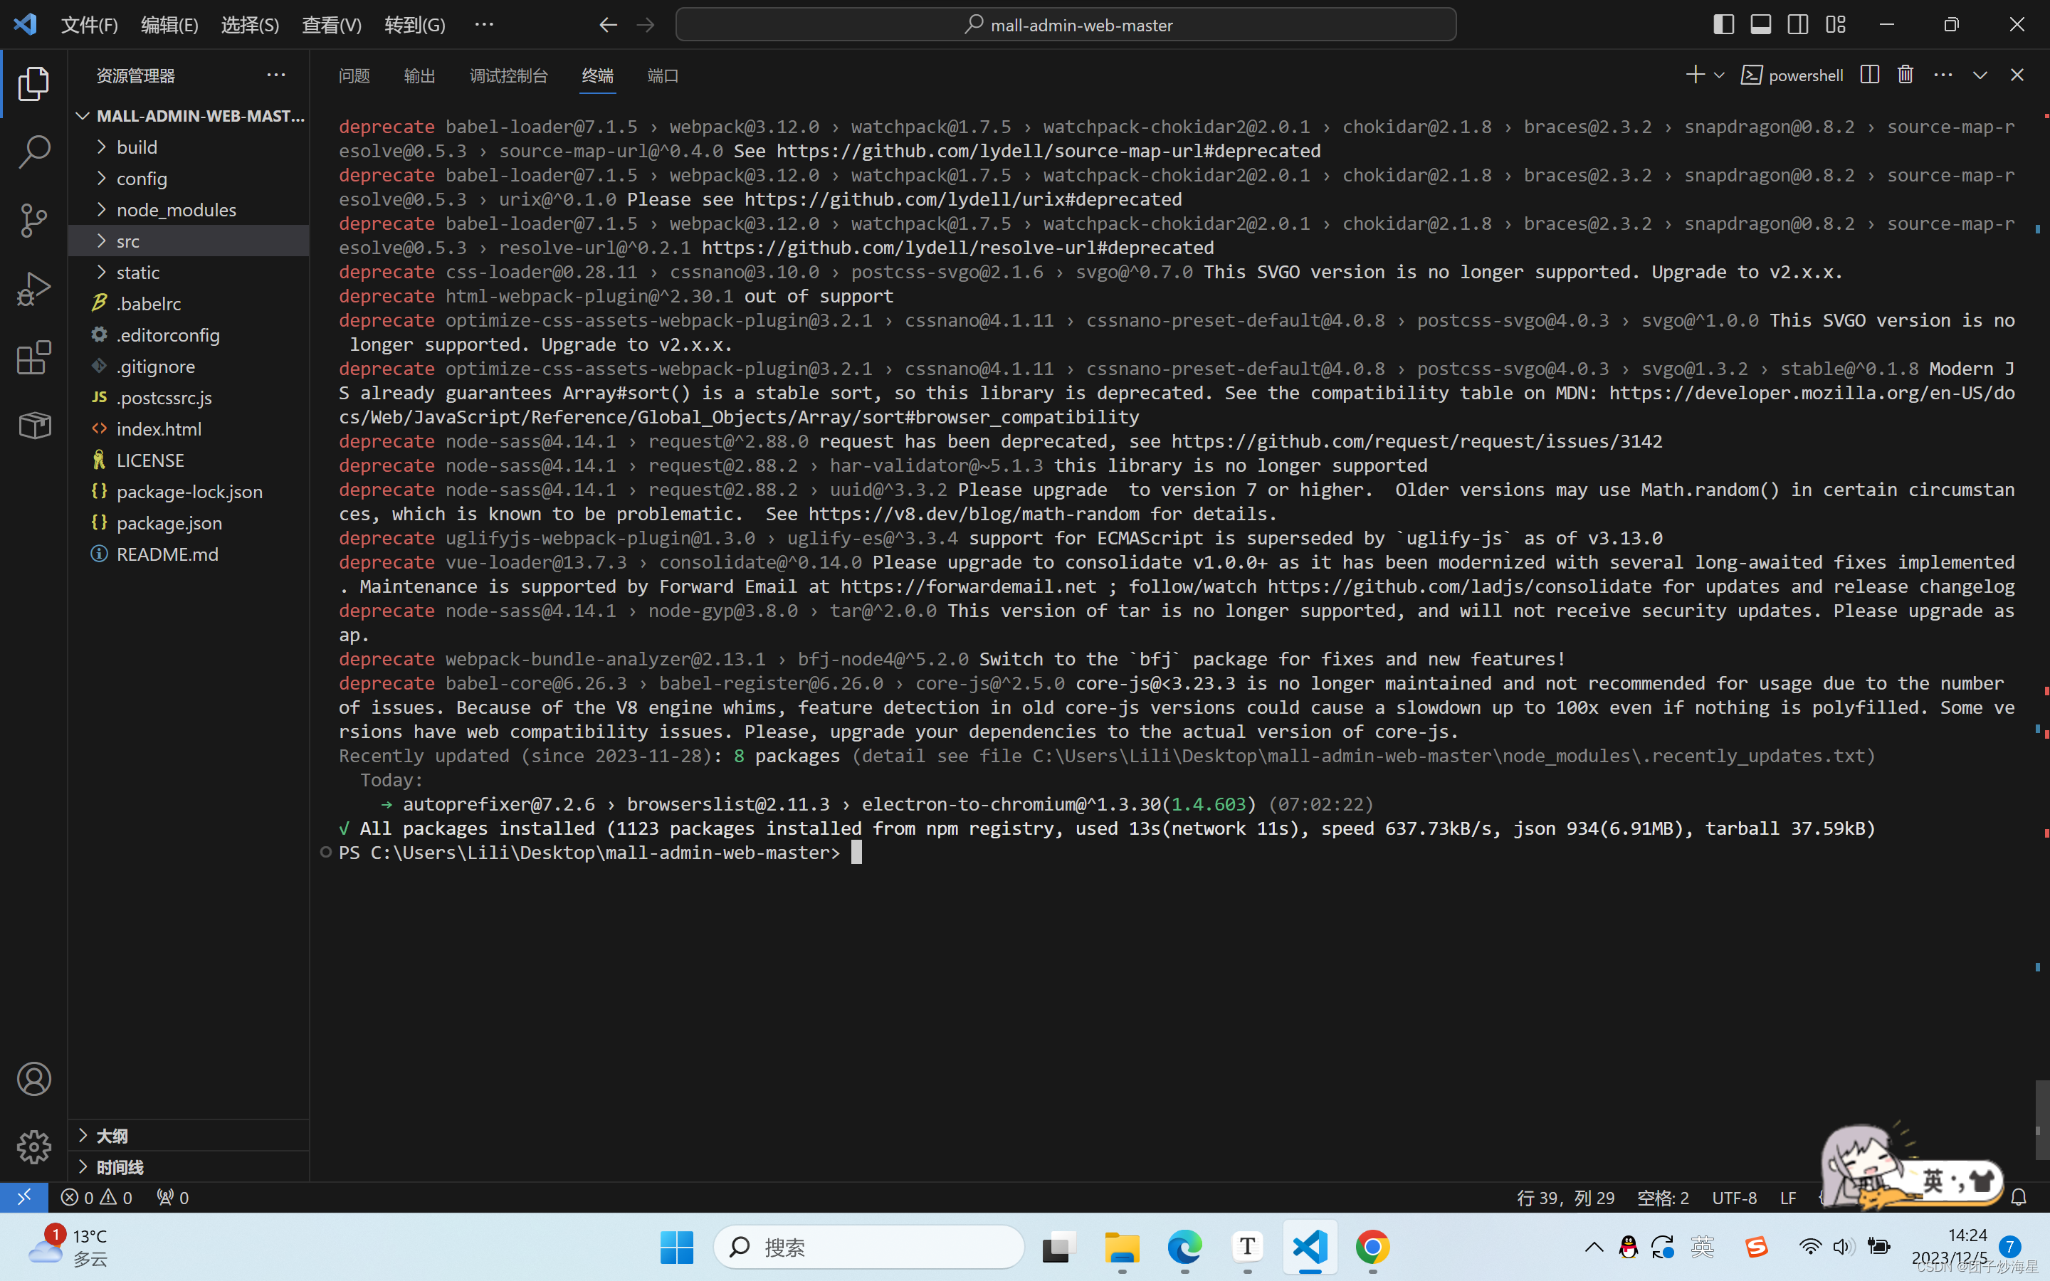Switch to the 输出 output tab
This screenshot has height=1281, width=2050.
419,76
